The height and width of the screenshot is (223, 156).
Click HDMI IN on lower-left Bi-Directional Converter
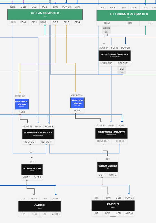pos(27,126)
